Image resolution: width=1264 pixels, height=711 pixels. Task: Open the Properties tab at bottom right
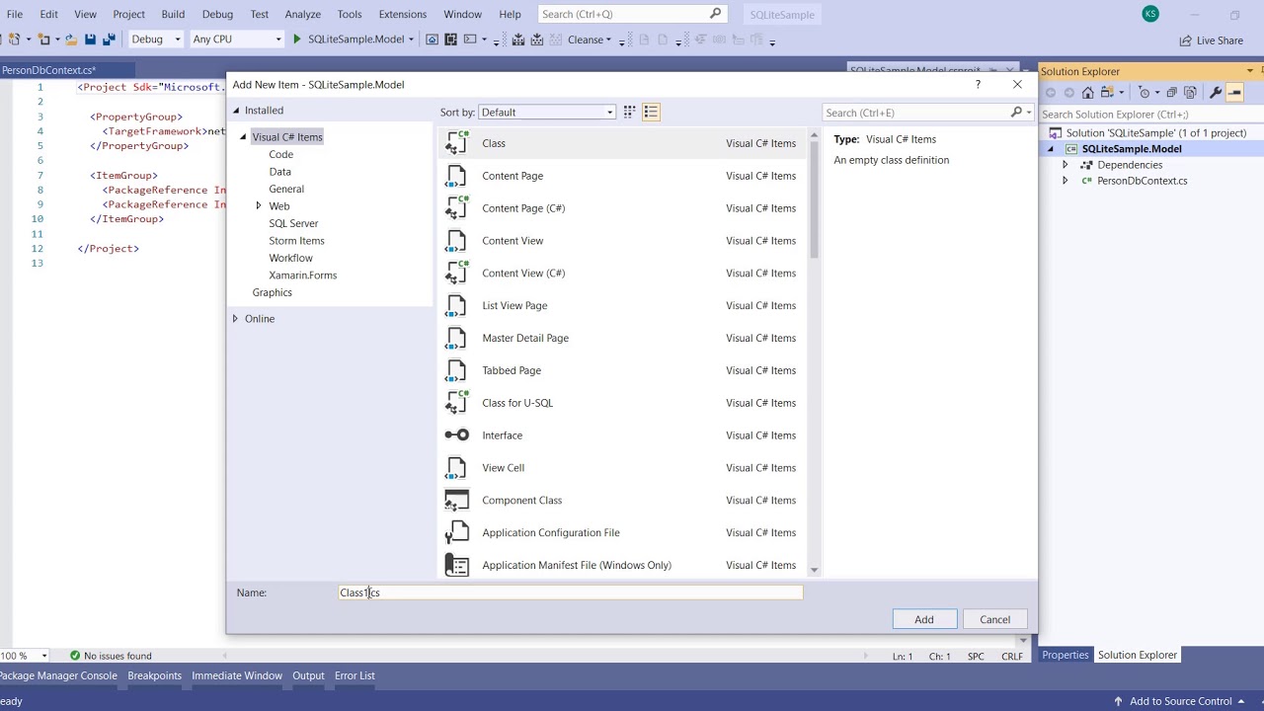[x=1065, y=655]
